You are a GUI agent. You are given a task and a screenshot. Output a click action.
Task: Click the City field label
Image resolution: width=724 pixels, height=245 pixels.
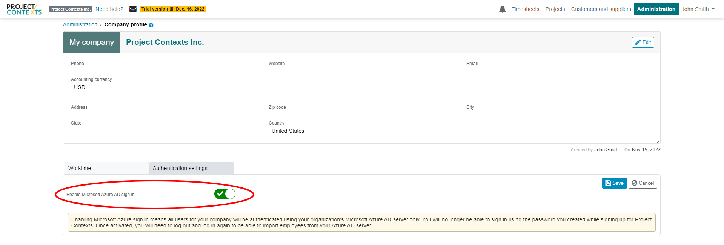470,107
